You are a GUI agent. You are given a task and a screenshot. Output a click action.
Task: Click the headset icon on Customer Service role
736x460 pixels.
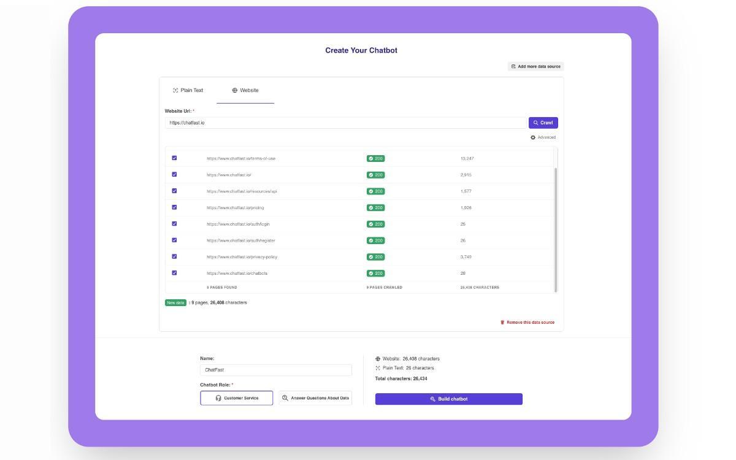(218, 397)
